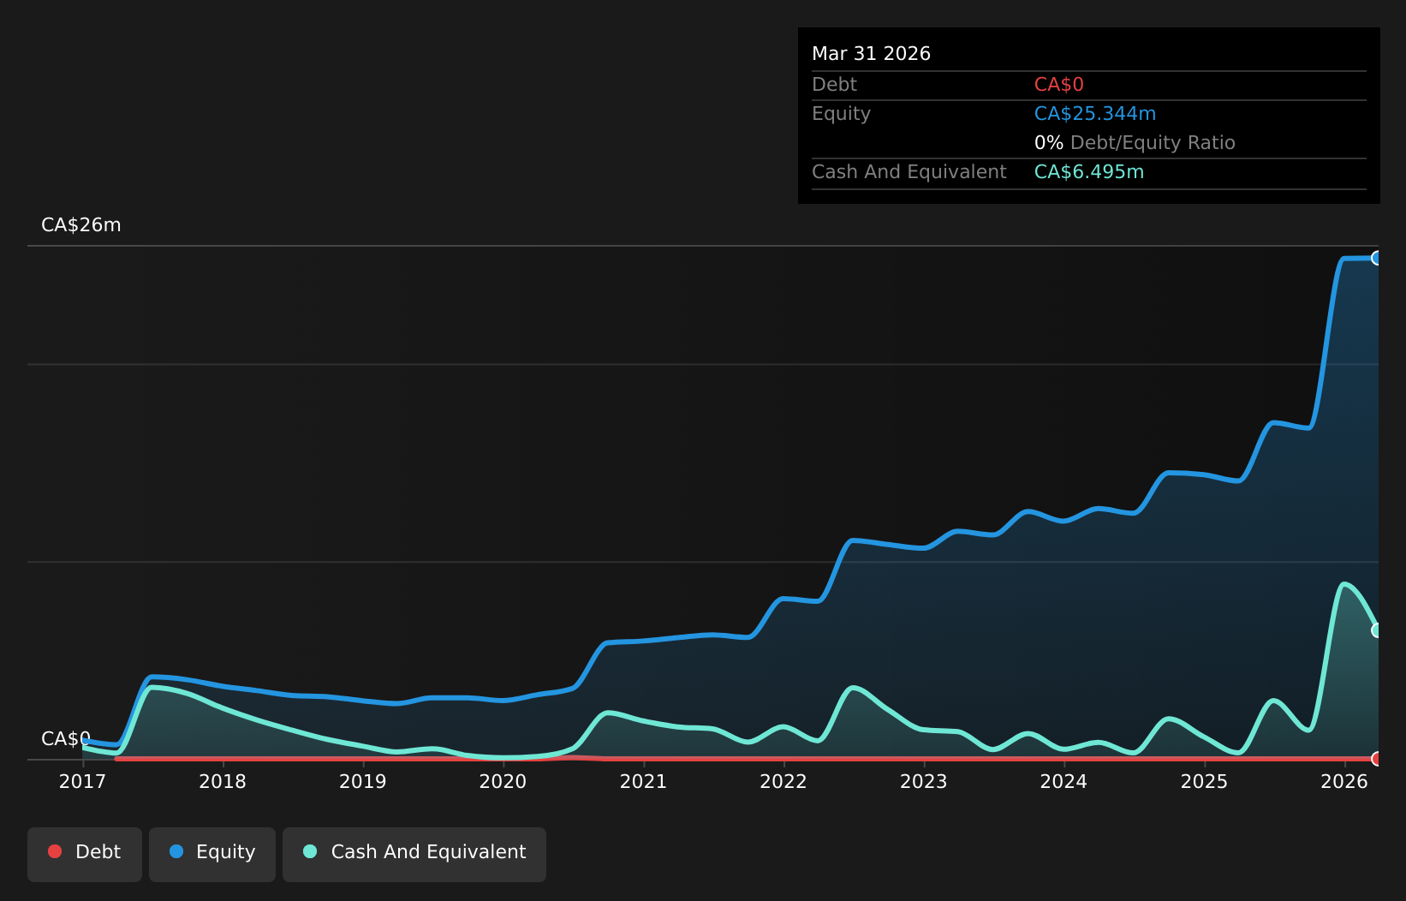Click the Mar 31 2026 tooltip date
The height and width of the screenshot is (901, 1406).
pos(871,53)
